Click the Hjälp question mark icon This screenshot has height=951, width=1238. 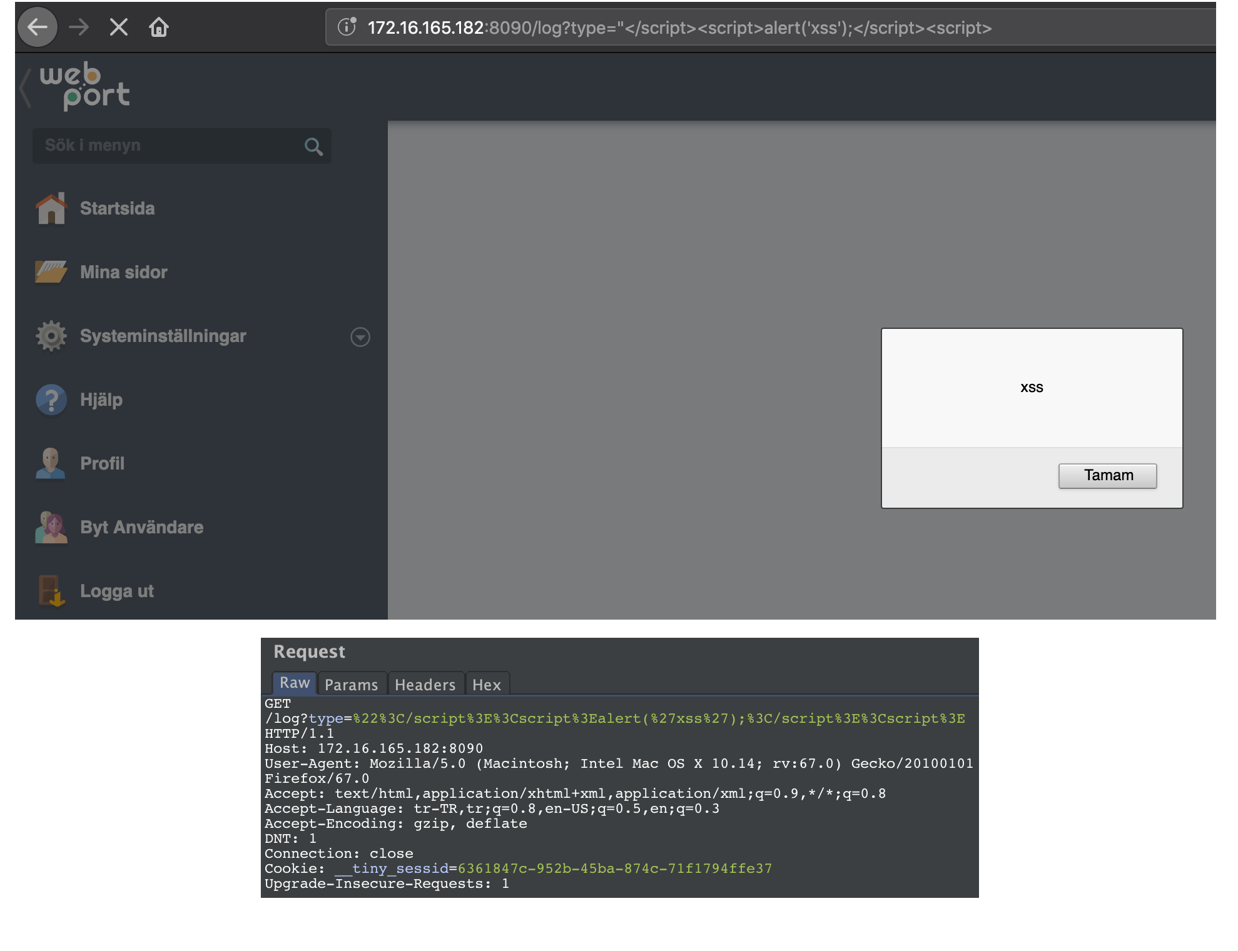(x=51, y=400)
